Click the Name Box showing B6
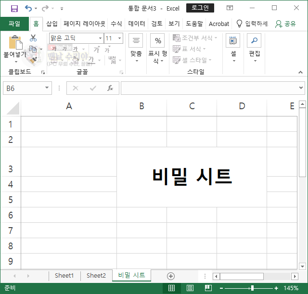The height and width of the screenshot is (294, 308). (x=24, y=88)
